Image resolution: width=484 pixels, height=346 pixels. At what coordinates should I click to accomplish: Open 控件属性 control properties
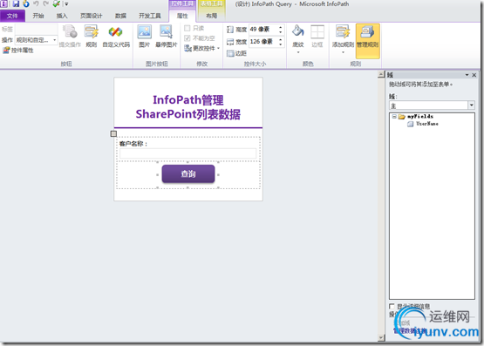pyautogui.click(x=18, y=51)
